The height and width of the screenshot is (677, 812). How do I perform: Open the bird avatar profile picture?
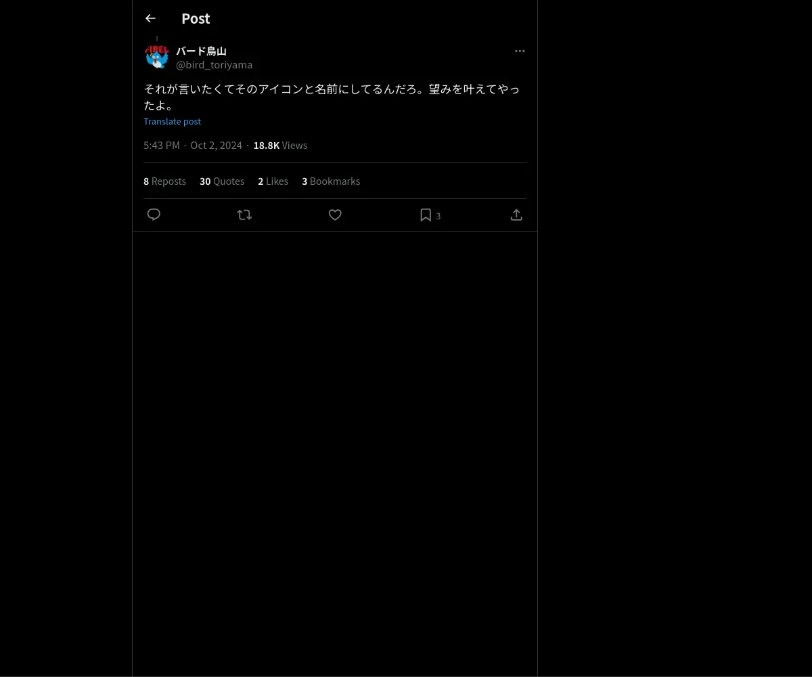click(157, 57)
